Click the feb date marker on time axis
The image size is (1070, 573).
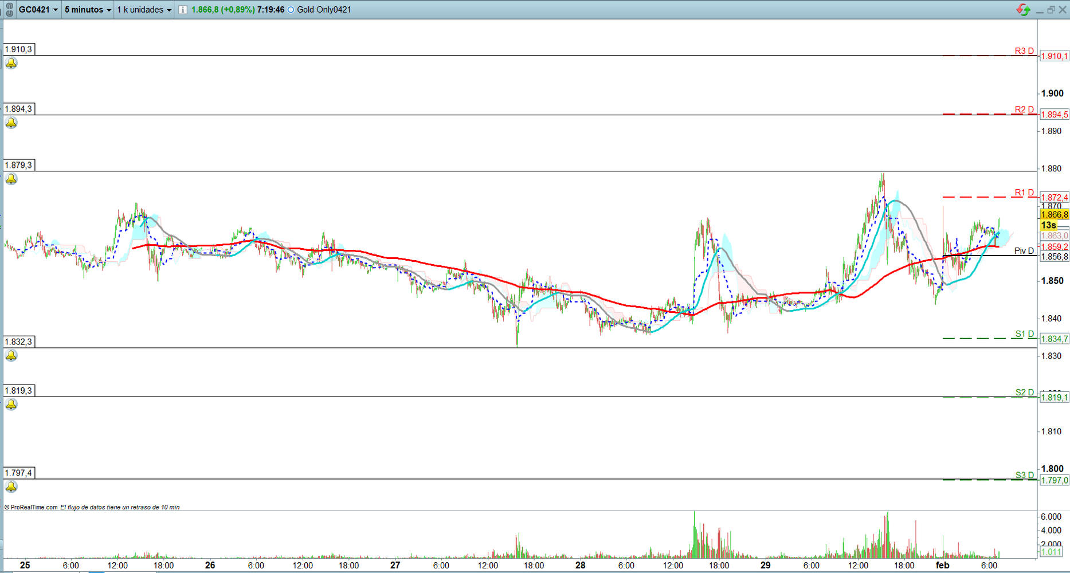coord(943,565)
